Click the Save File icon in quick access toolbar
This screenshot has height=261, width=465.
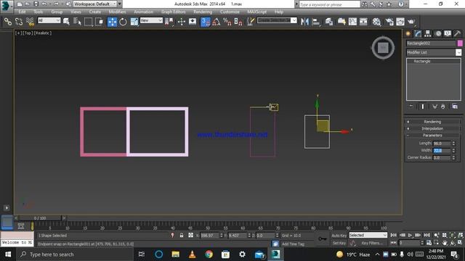(36, 4)
